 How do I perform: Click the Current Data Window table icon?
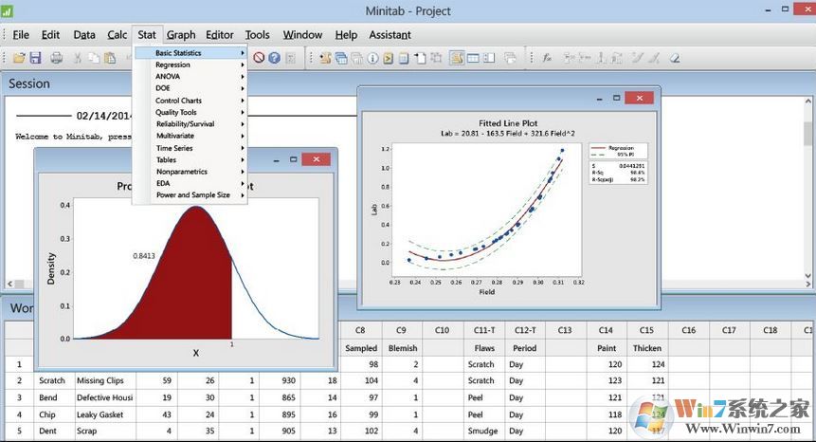point(473,58)
